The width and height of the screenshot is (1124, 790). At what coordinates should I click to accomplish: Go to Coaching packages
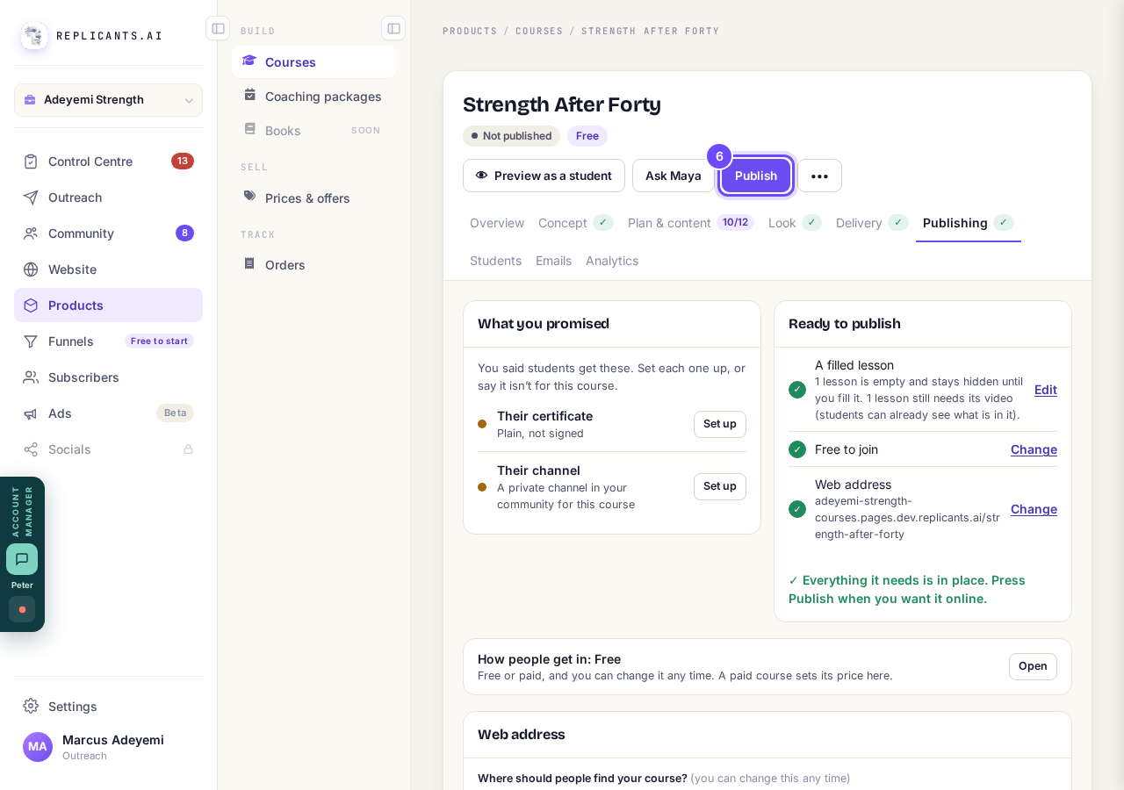pyautogui.click(x=313, y=97)
